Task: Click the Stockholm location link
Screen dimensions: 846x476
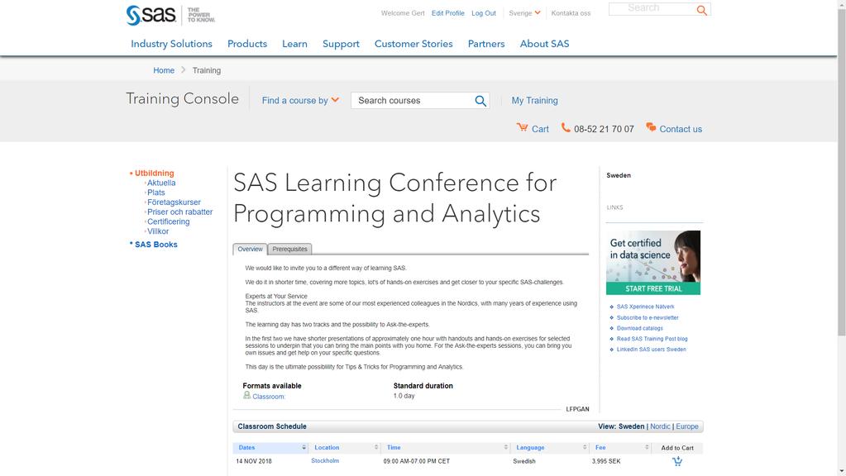Action: (x=325, y=461)
